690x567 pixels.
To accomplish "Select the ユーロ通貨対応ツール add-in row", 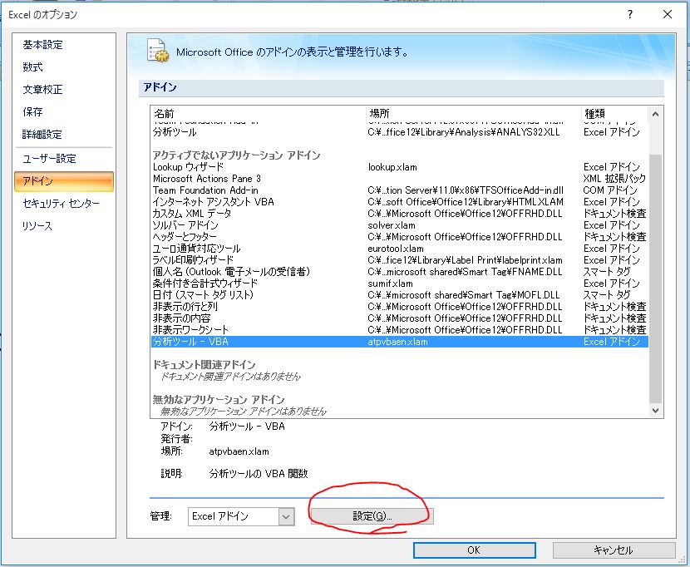I will (x=197, y=249).
